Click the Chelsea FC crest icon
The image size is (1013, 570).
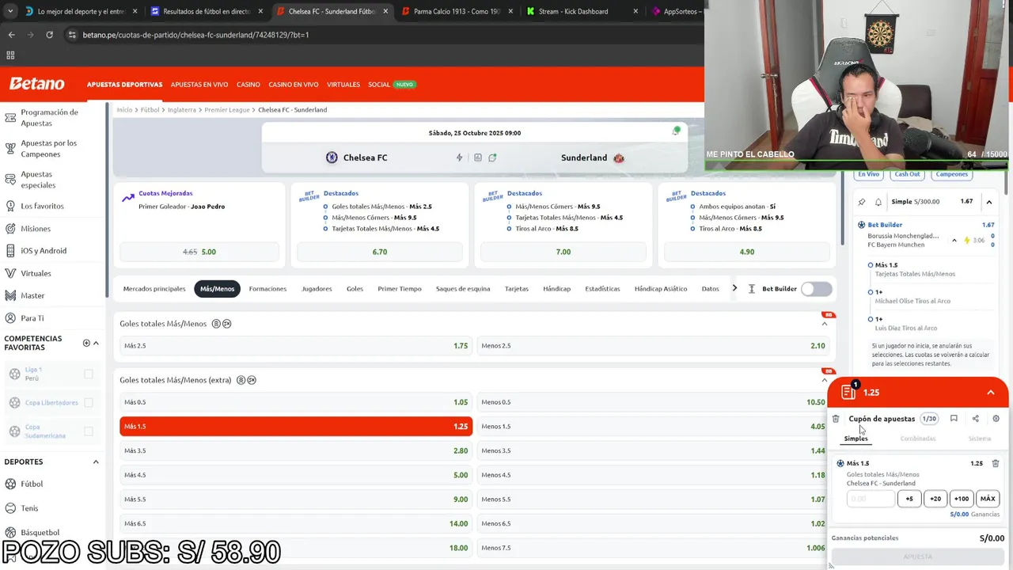[332, 158]
